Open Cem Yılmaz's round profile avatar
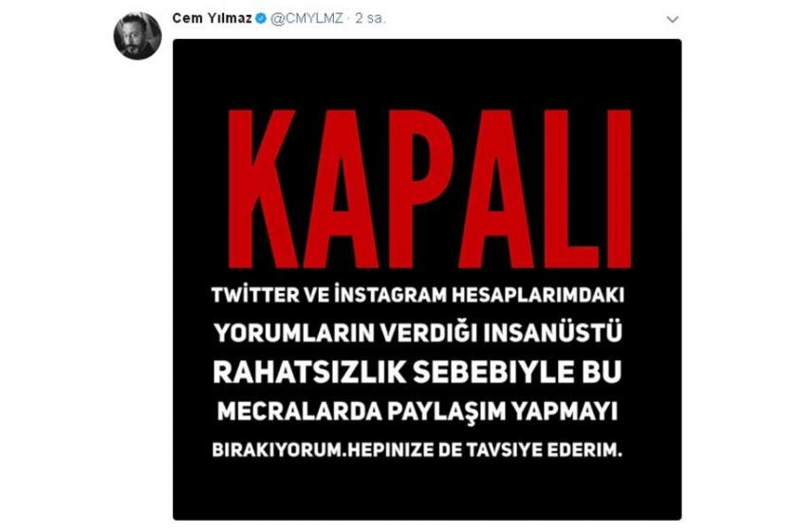The width and height of the screenshot is (797, 531). coord(138,36)
